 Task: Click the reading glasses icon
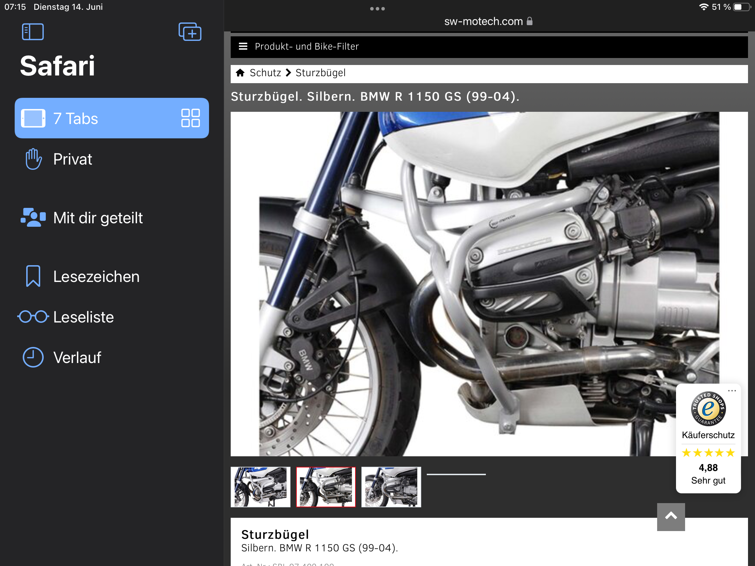click(x=33, y=317)
